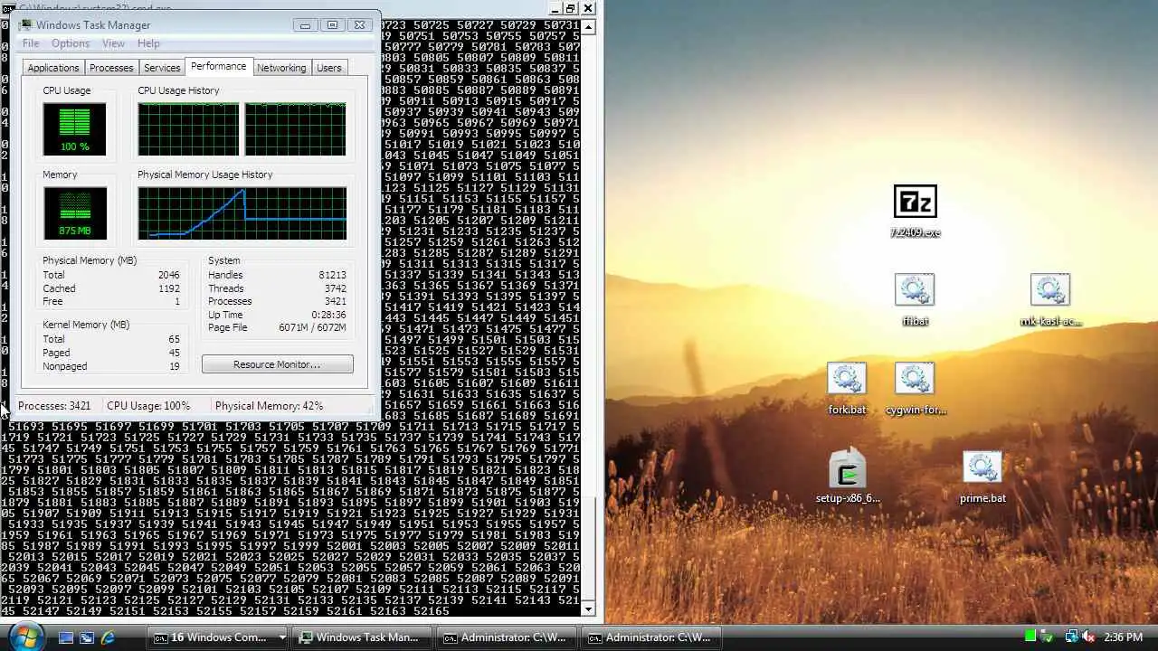1158x651 pixels.
Task: Click Physical Memory Cached value 1192
Action: [x=169, y=288]
